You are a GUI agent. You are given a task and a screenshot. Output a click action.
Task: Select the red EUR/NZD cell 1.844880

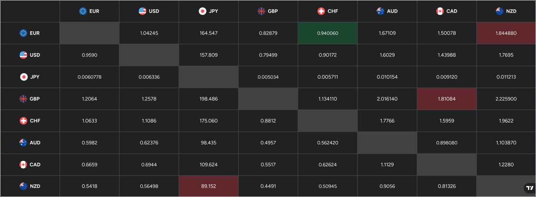tap(506, 33)
